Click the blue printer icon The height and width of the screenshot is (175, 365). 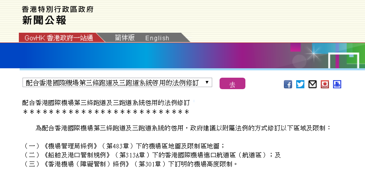(x=337, y=84)
